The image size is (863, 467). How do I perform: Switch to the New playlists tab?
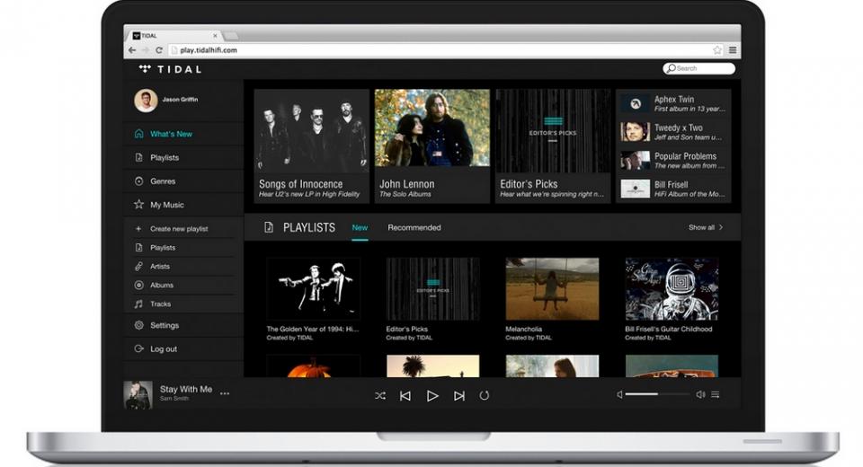(x=360, y=228)
